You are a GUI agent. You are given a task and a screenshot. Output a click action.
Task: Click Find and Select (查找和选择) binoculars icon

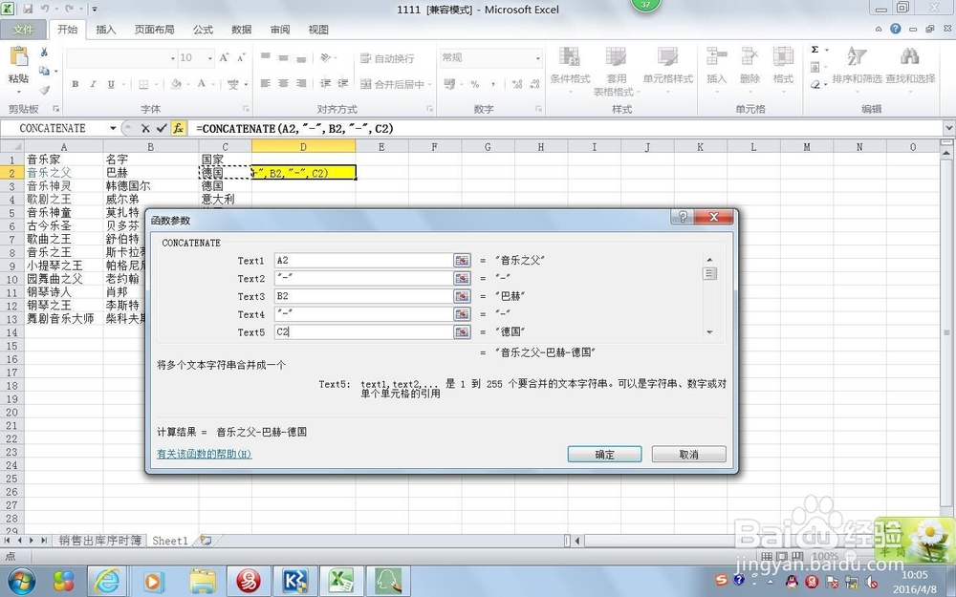[910, 56]
